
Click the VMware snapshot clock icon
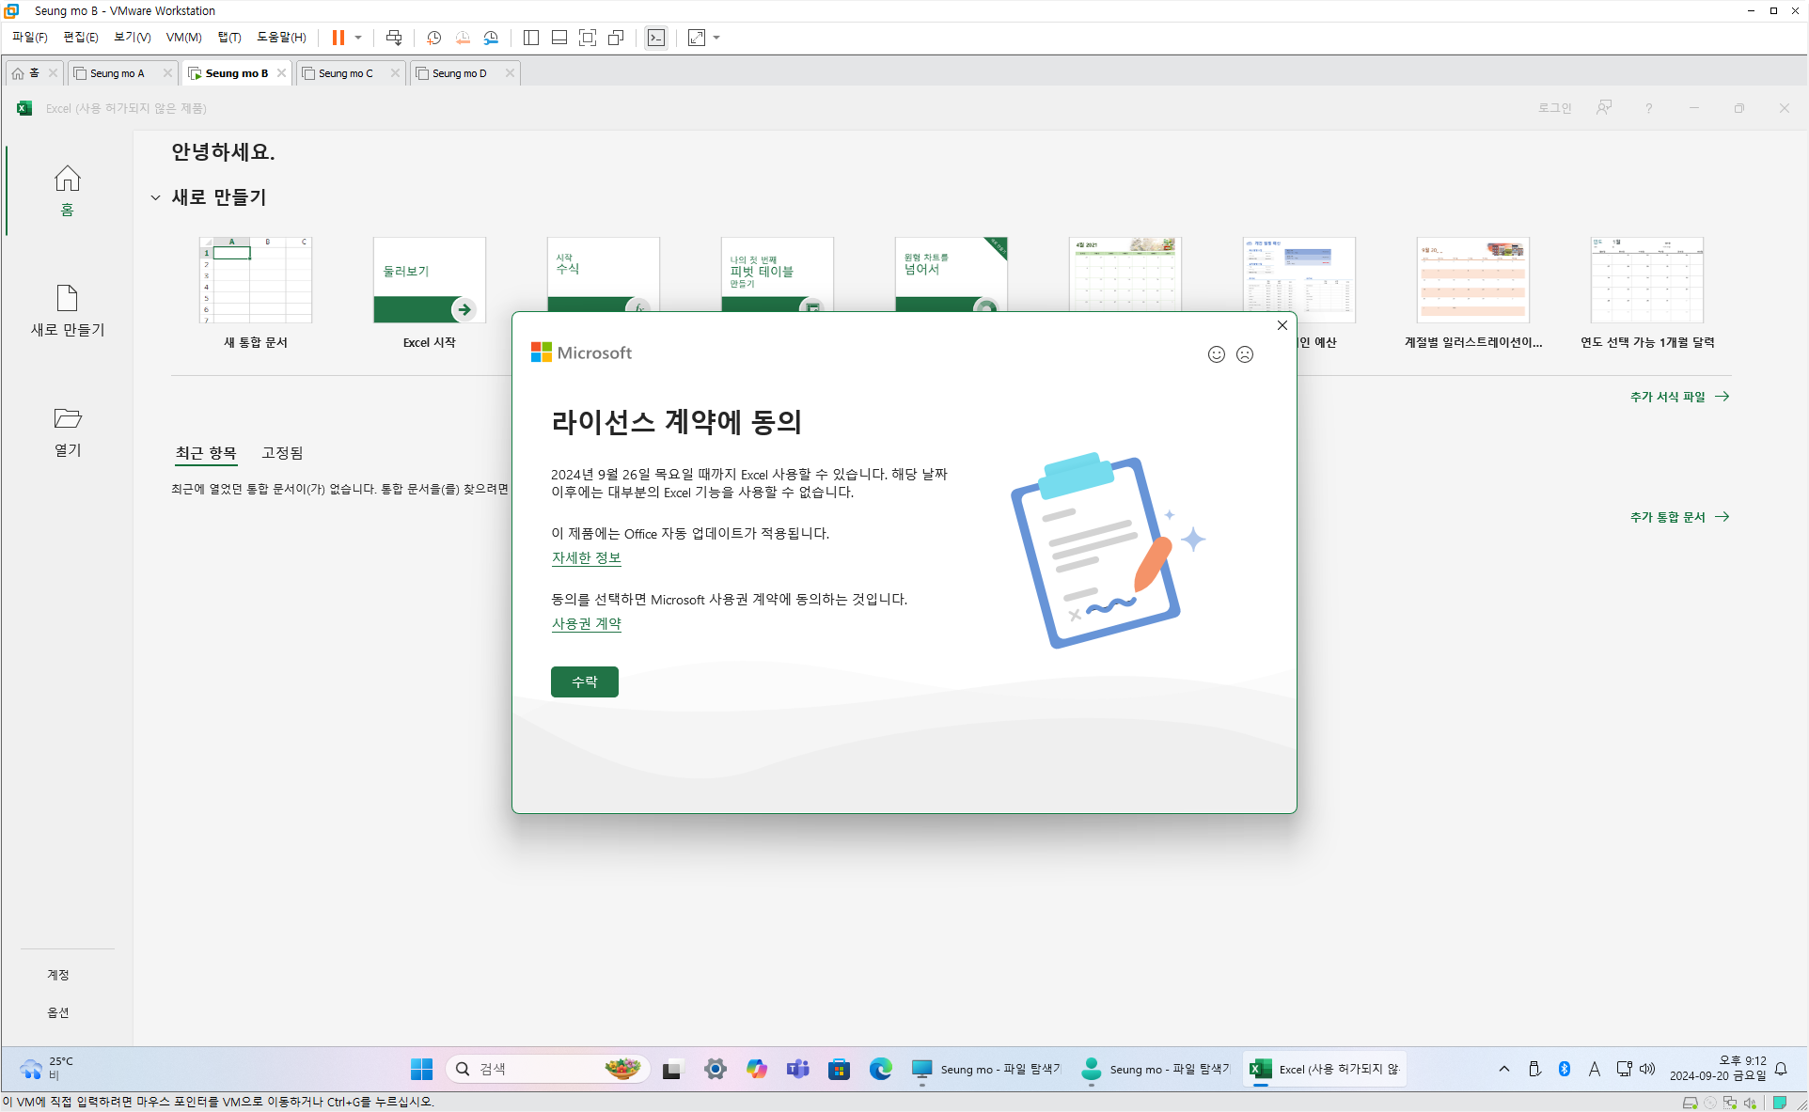[433, 38]
